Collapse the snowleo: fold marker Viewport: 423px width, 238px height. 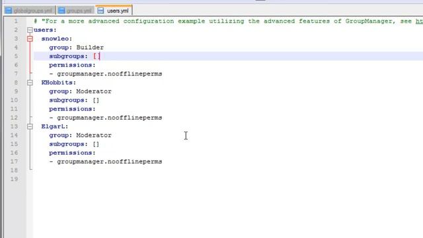[30, 39]
